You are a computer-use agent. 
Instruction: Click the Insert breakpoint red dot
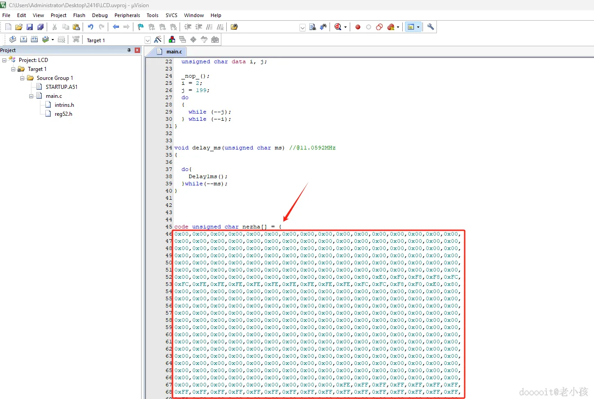pos(358,27)
